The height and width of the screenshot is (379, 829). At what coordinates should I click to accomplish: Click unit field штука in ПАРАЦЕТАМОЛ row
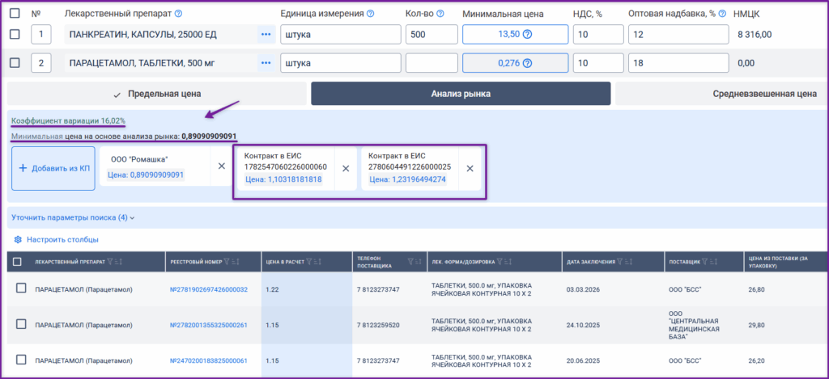click(341, 63)
